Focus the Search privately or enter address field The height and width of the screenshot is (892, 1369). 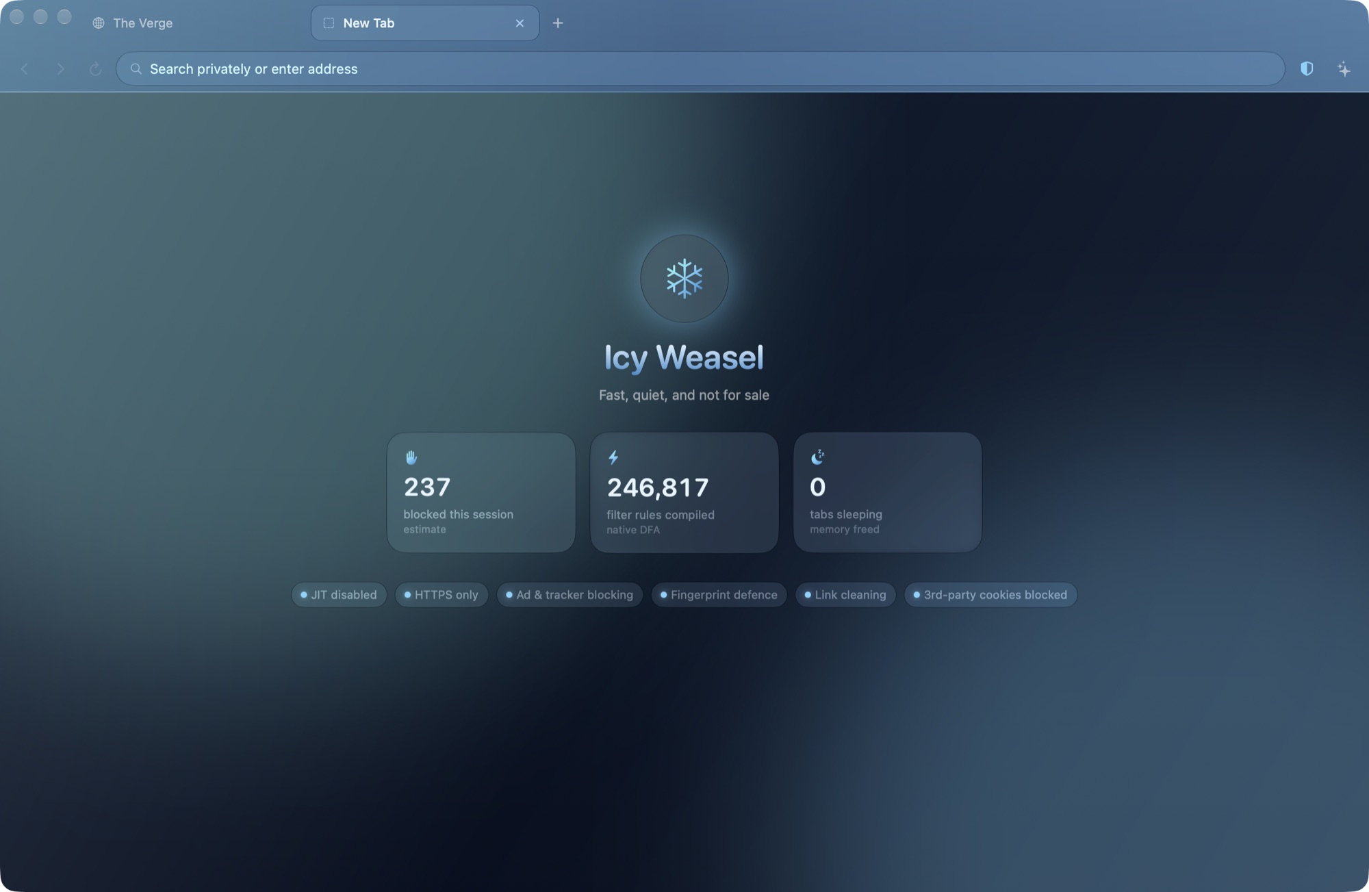(x=700, y=68)
